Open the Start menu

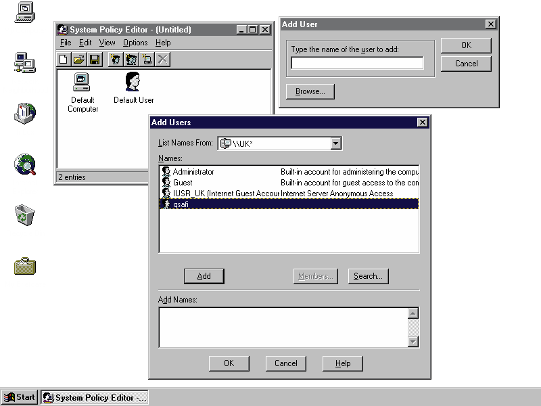coord(20,397)
